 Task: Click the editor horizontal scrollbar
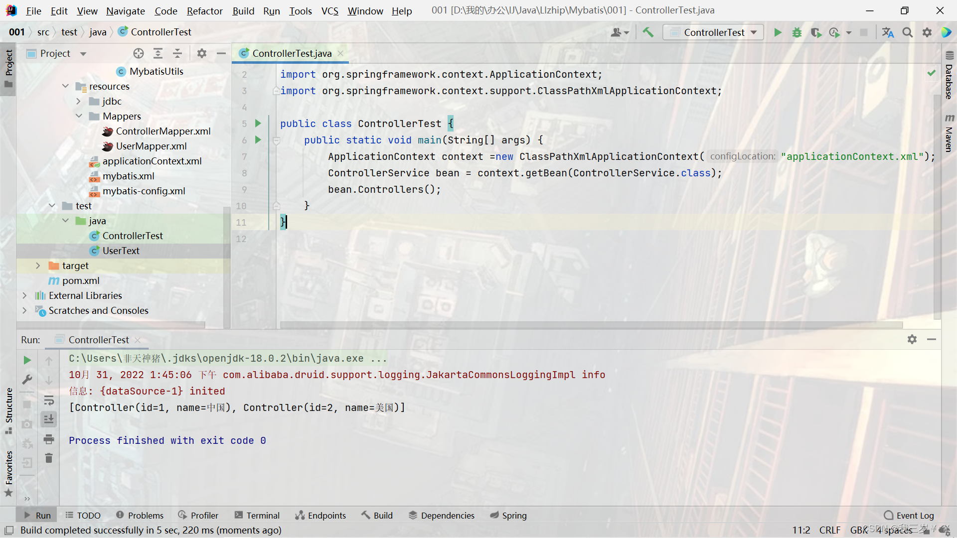click(x=591, y=325)
